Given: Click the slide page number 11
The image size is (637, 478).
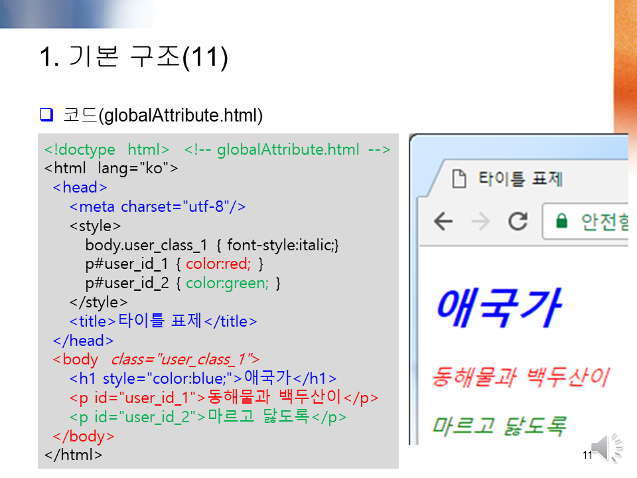Looking at the screenshot, I should click(587, 455).
